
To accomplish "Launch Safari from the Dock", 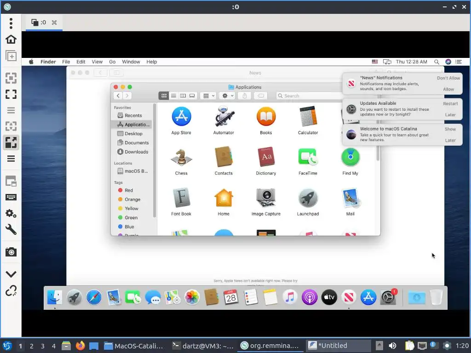I will pyautogui.click(x=94, y=297).
